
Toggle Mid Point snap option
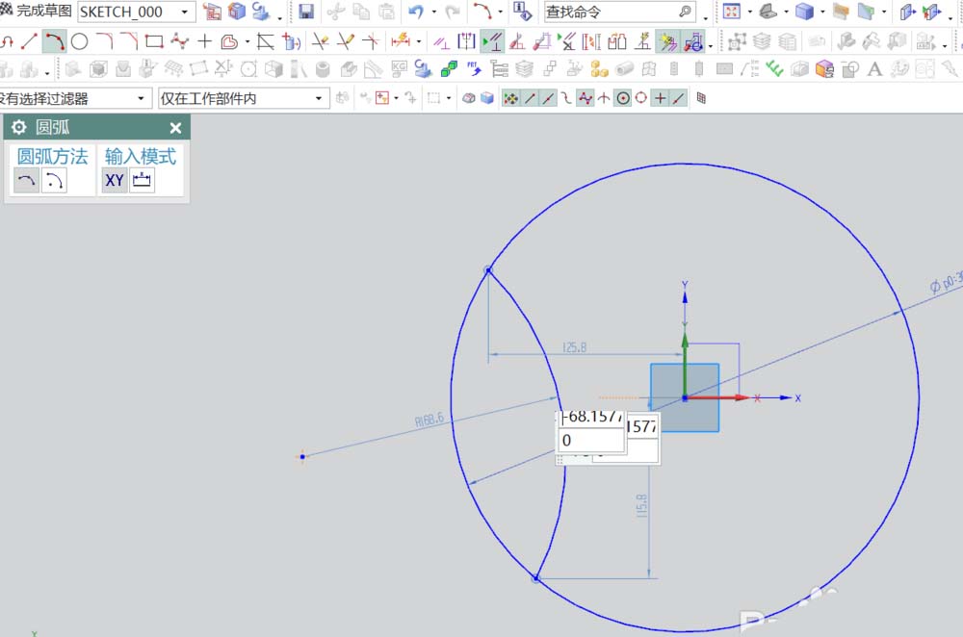548,98
